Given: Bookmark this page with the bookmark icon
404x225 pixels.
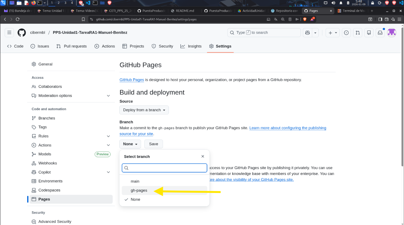Looking at the screenshot, I should pyautogui.click(x=83, y=19).
